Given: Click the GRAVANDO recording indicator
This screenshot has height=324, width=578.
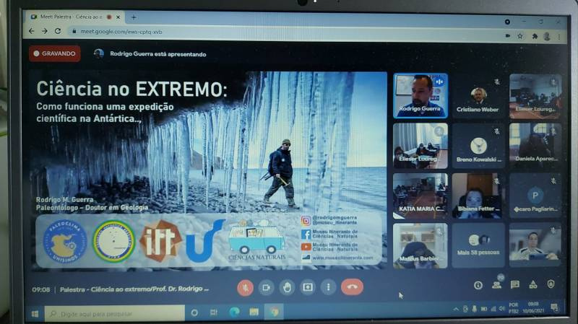Looking at the screenshot, I should pyautogui.click(x=55, y=53).
